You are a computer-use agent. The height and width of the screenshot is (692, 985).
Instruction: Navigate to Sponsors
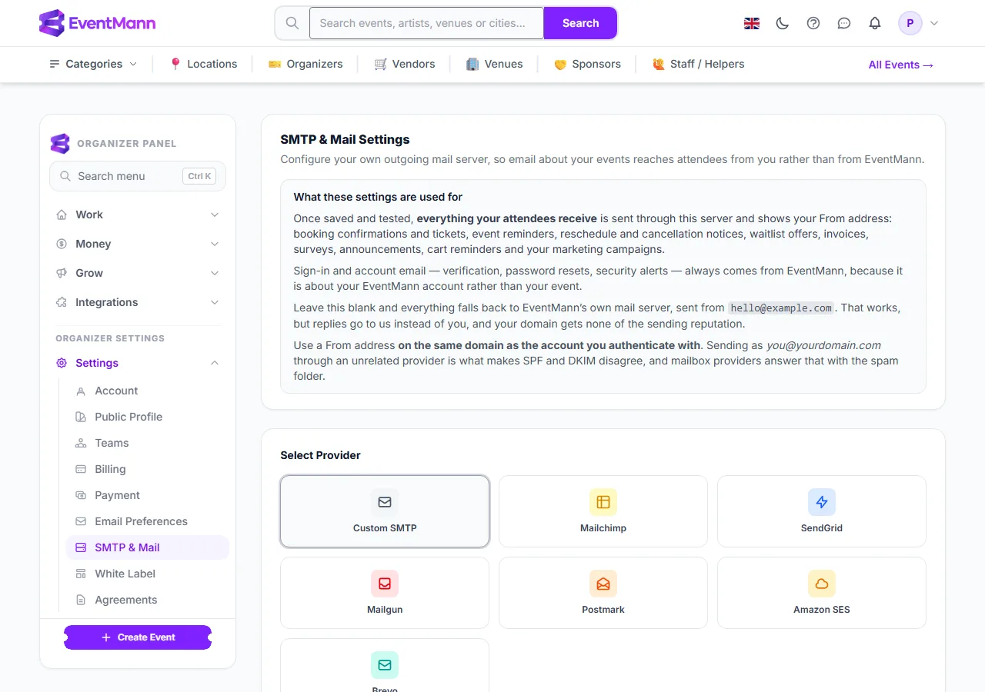click(x=587, y=64)
